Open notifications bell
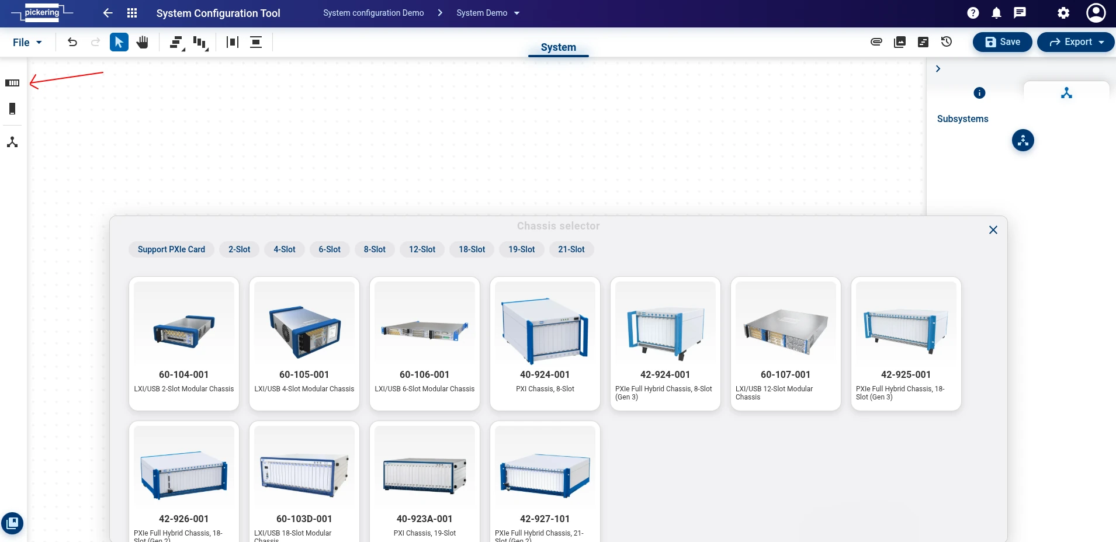 pyautogui.click(x=996, y=13)
